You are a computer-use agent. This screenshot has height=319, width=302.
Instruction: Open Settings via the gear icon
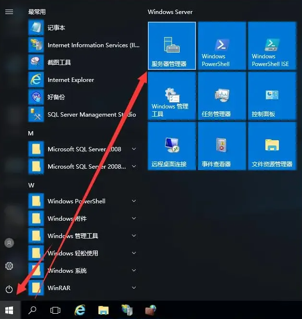point(9,266)
